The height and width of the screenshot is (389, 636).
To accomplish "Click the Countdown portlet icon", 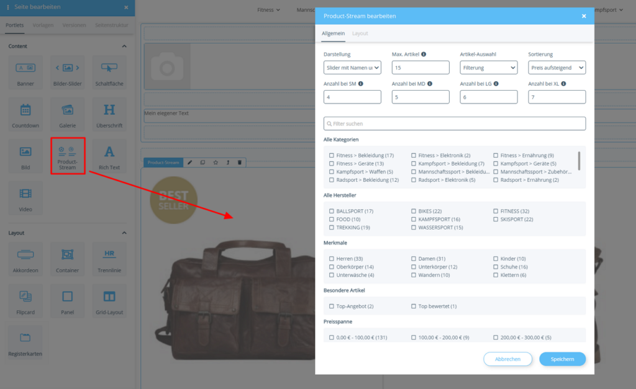I will click(25, 114).
